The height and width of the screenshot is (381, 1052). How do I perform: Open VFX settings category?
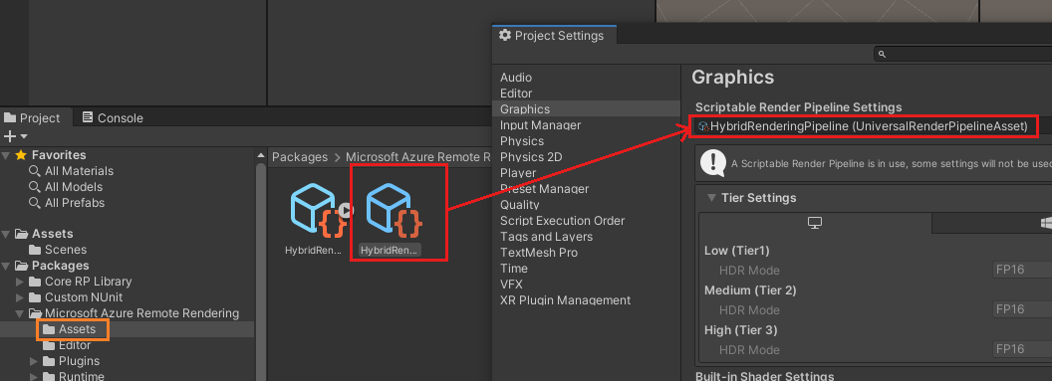(x=511, y=285)
